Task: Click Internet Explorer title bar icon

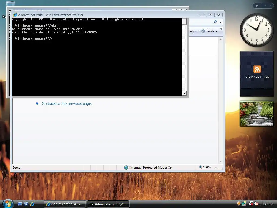Action: (15, 15)
